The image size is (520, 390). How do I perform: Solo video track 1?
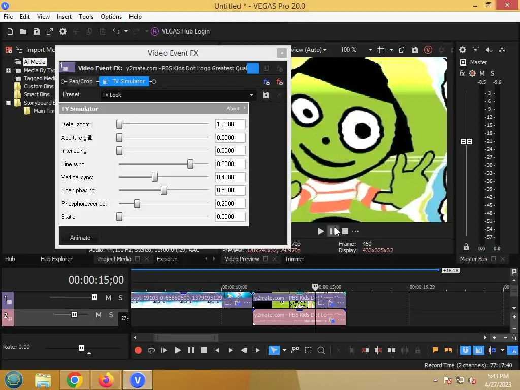pyautogui.click(x=121, y=298)
